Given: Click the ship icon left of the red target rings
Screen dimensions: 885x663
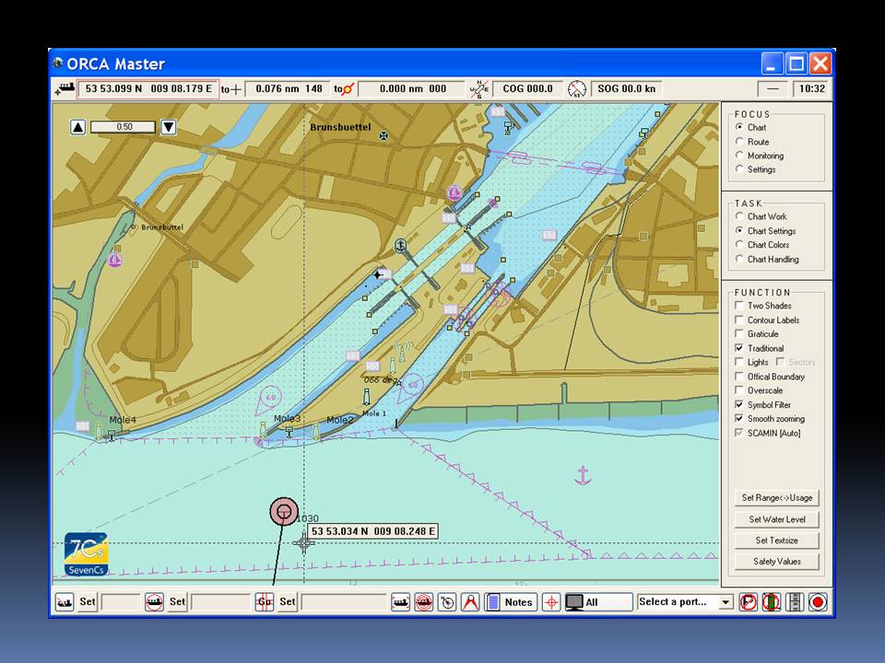Looking at the screenshot, I should pyautogui.click(x=401, y=602).
